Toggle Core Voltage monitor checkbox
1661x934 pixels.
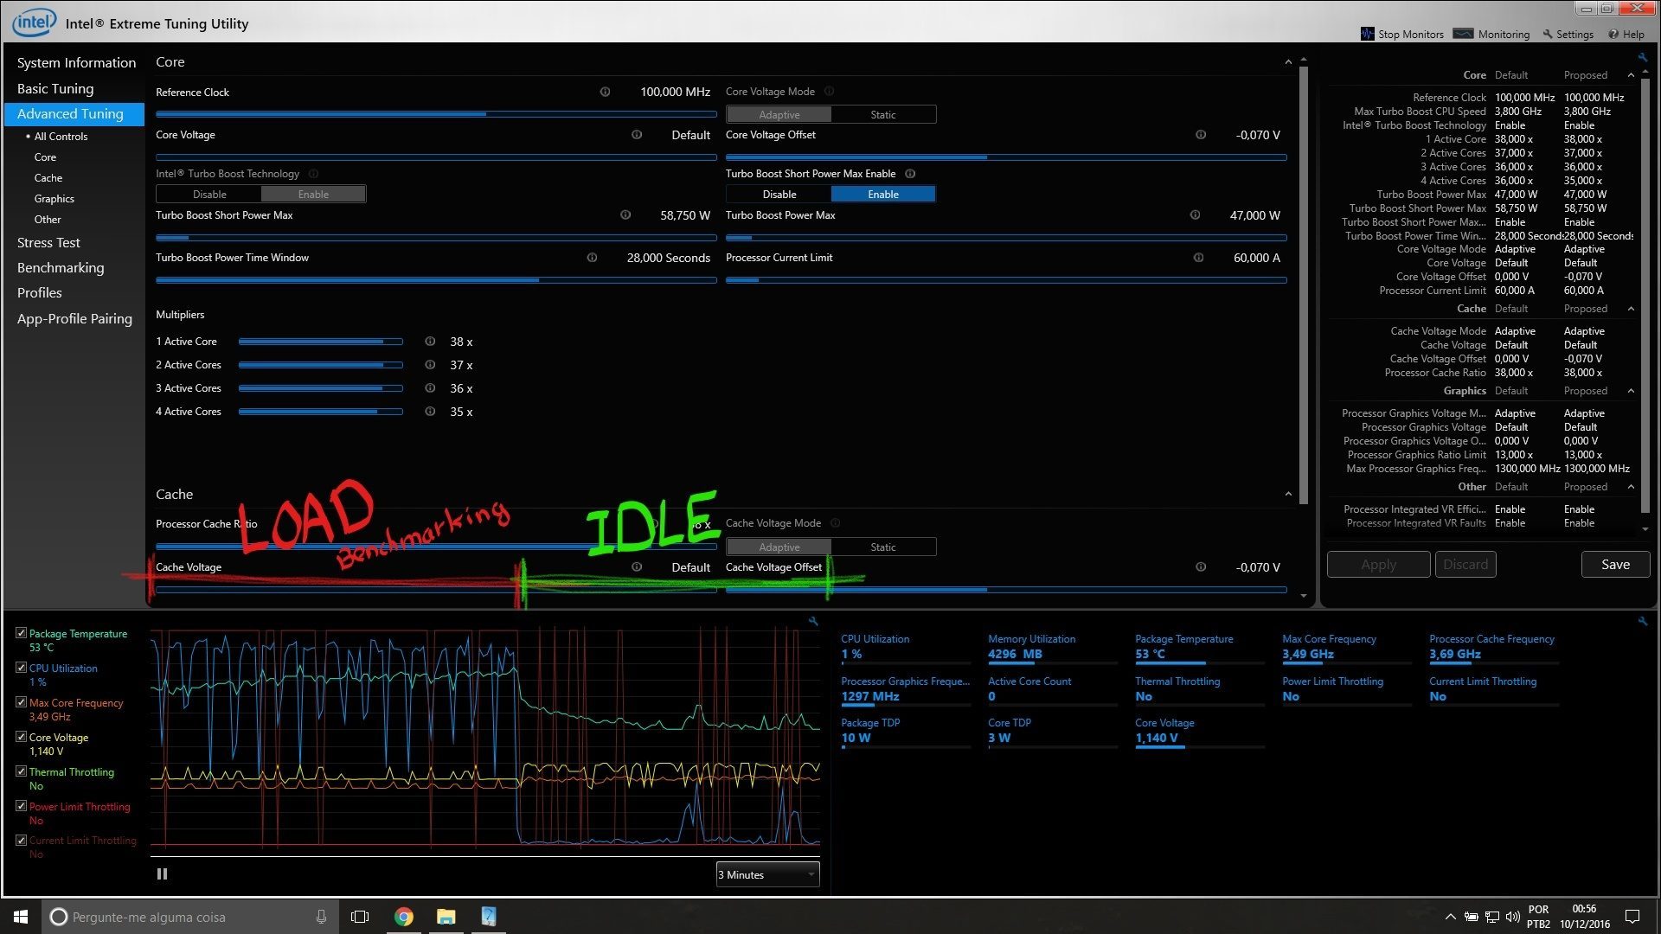pyautogui.click(x=21, y=737)
